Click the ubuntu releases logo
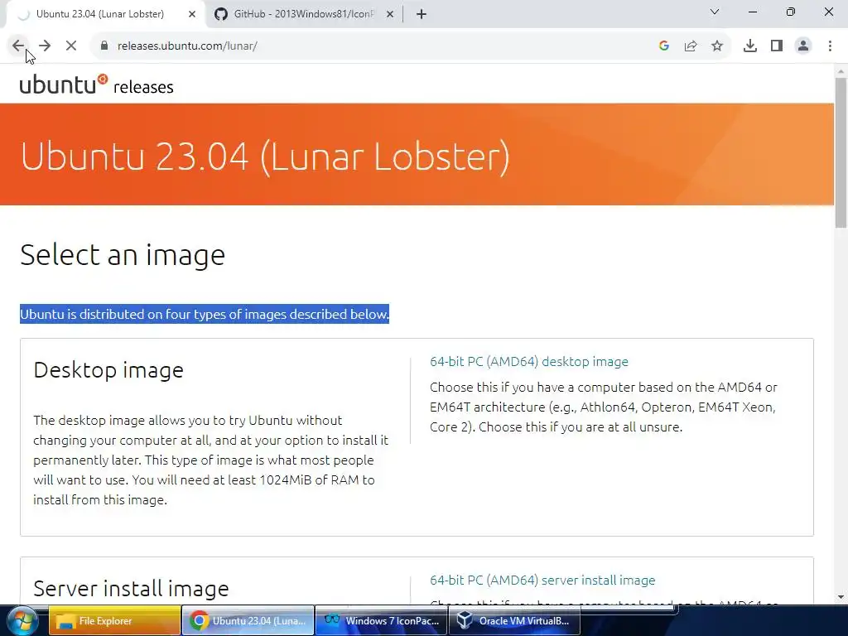The height and width of the screenshot is (636, 848). pyautogui.click(x=96, y=85)
